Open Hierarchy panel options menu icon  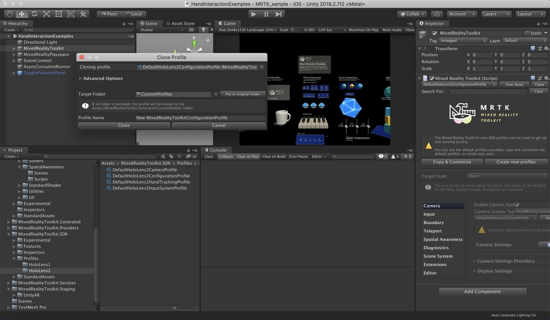point(131,23)
